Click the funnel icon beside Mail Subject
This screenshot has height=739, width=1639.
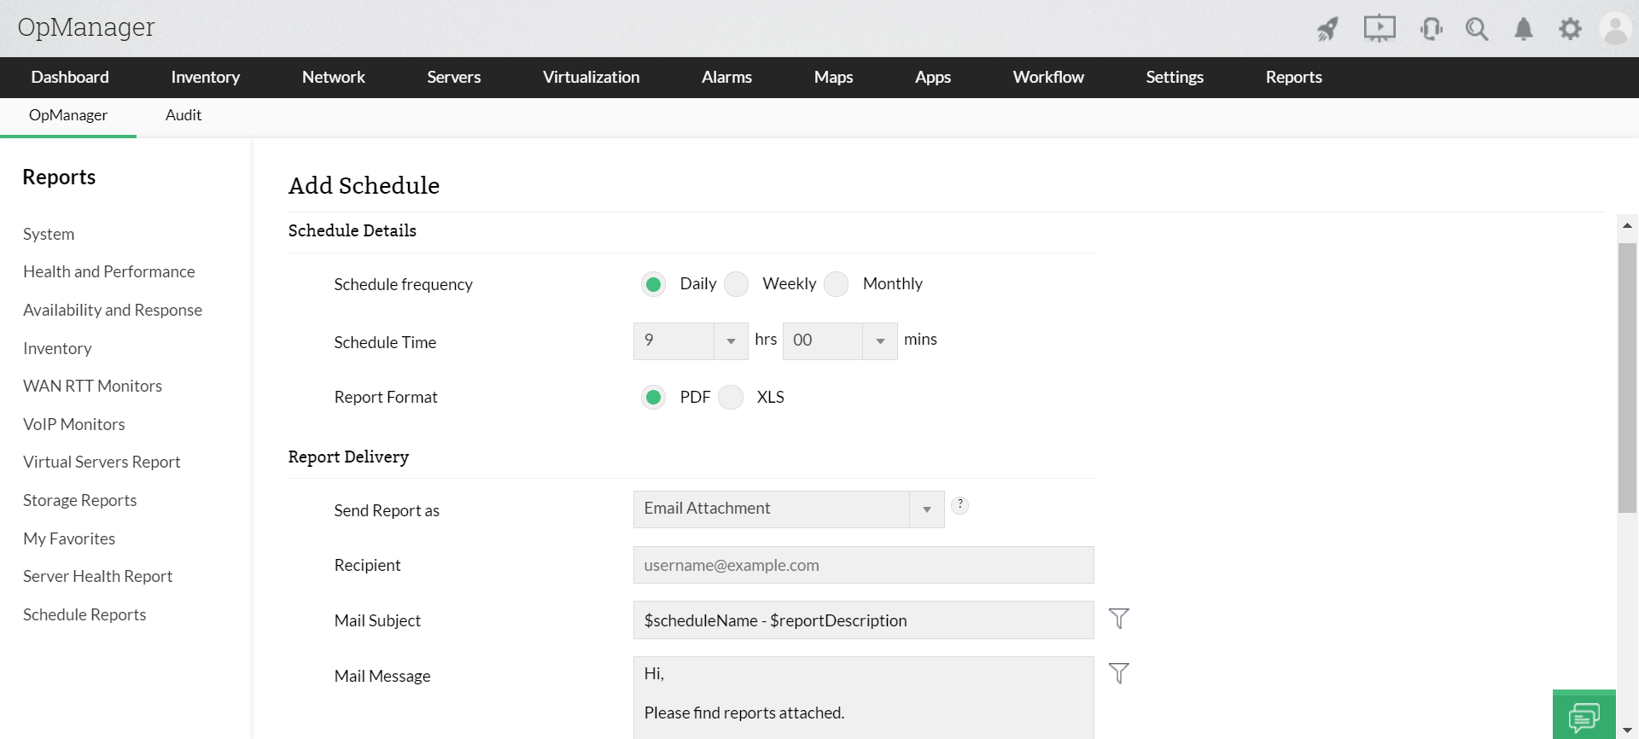pos(1118,619)
